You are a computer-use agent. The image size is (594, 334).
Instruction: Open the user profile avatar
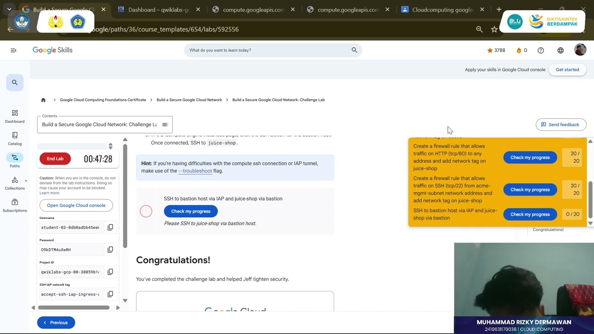[x=580, y=50]
